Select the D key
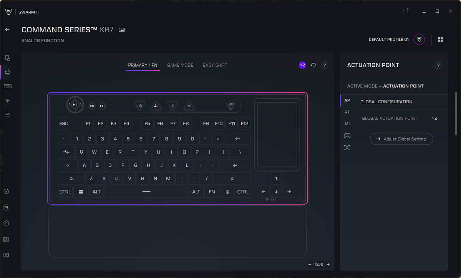 coord(110,166)
